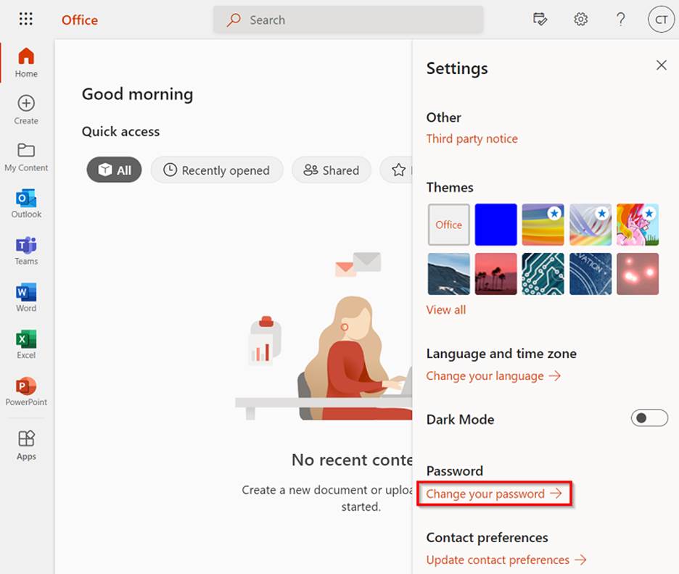Select the All filter tab
The image size is (679, 574).
coord(114,170)
